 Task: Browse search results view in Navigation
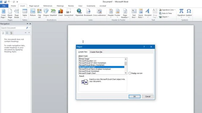point(11,33)
